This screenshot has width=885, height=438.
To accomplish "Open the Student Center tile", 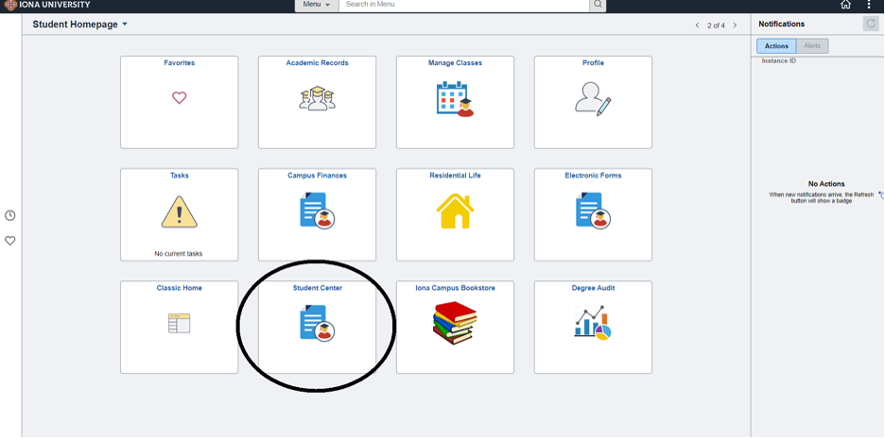I will click(x=317, y=326).
